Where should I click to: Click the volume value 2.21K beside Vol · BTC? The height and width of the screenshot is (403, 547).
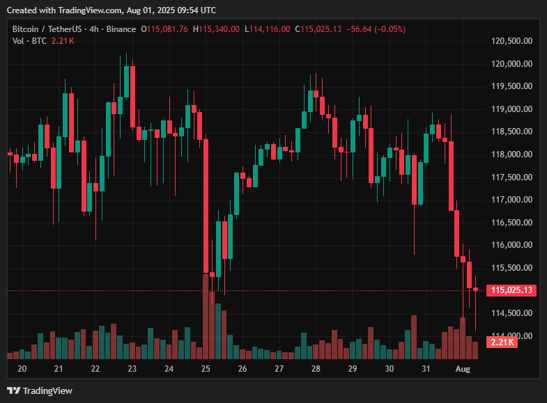63,41
